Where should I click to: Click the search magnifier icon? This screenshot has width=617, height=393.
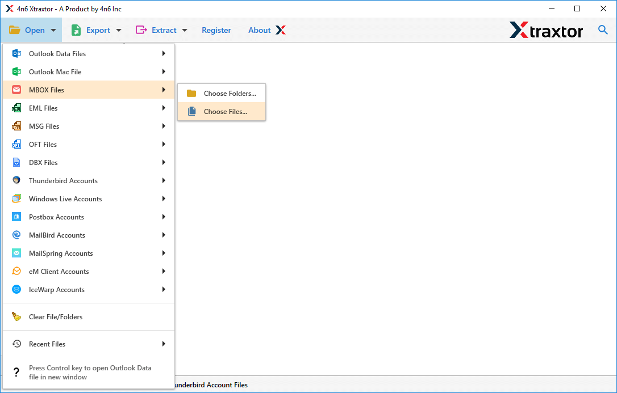coord(603,30)
